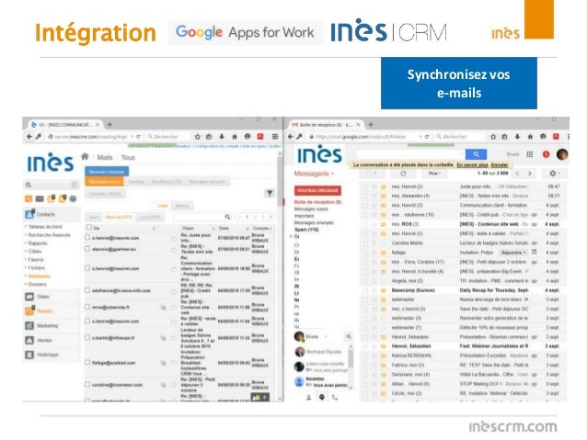
Task: Click the Gmail refresh button
Action: (403, 174)
